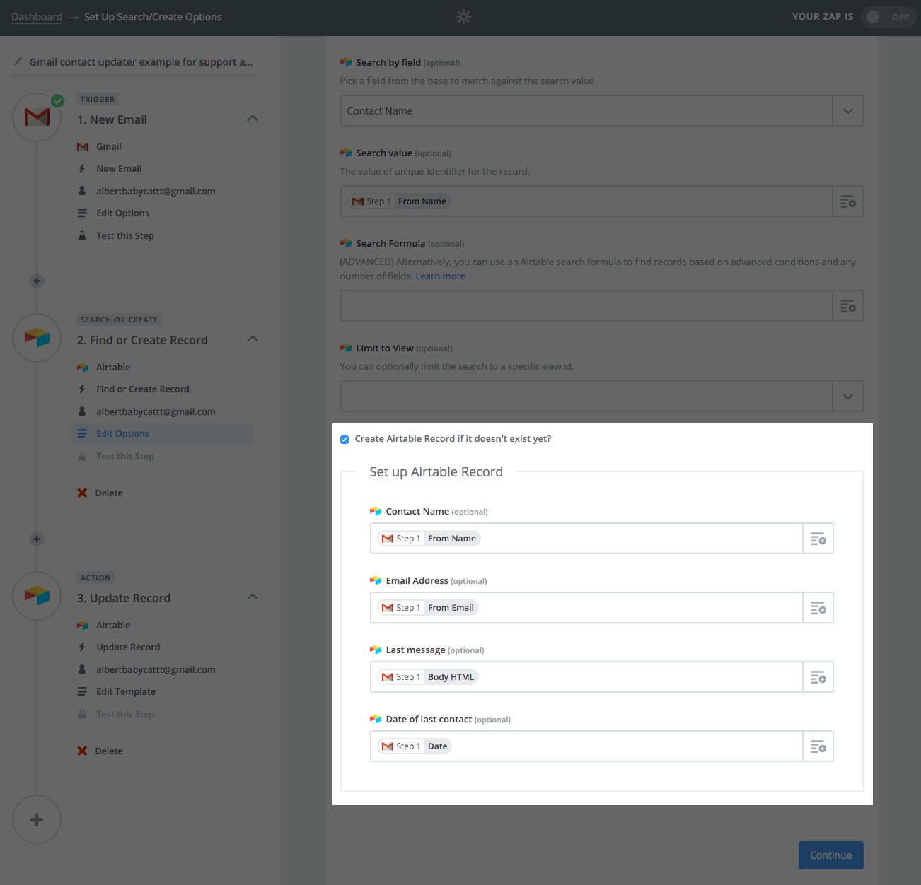Select Update Record action item under step 3
Image resolution: width=921 pixels, height=885 pixels.
(128, 647)
